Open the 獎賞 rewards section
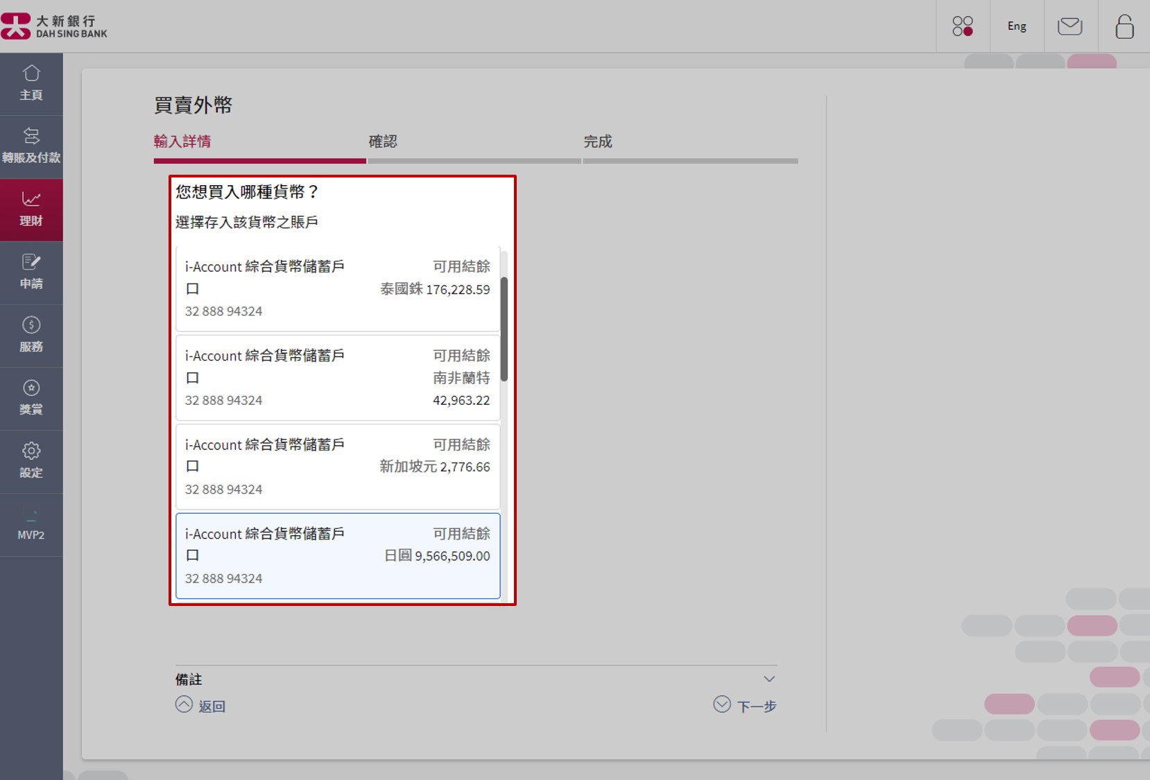 pos(31,397)
